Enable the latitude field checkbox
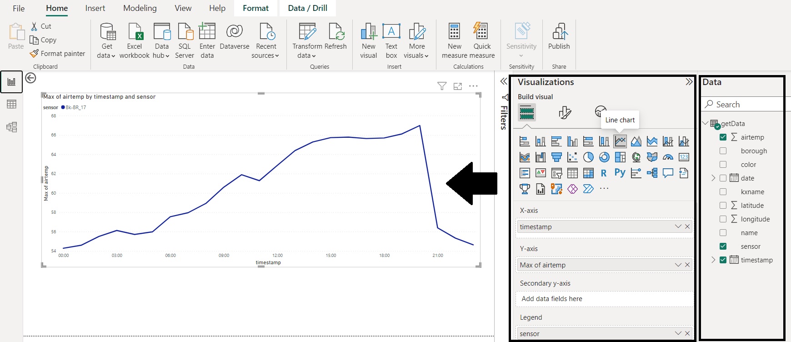 [723, 206]
